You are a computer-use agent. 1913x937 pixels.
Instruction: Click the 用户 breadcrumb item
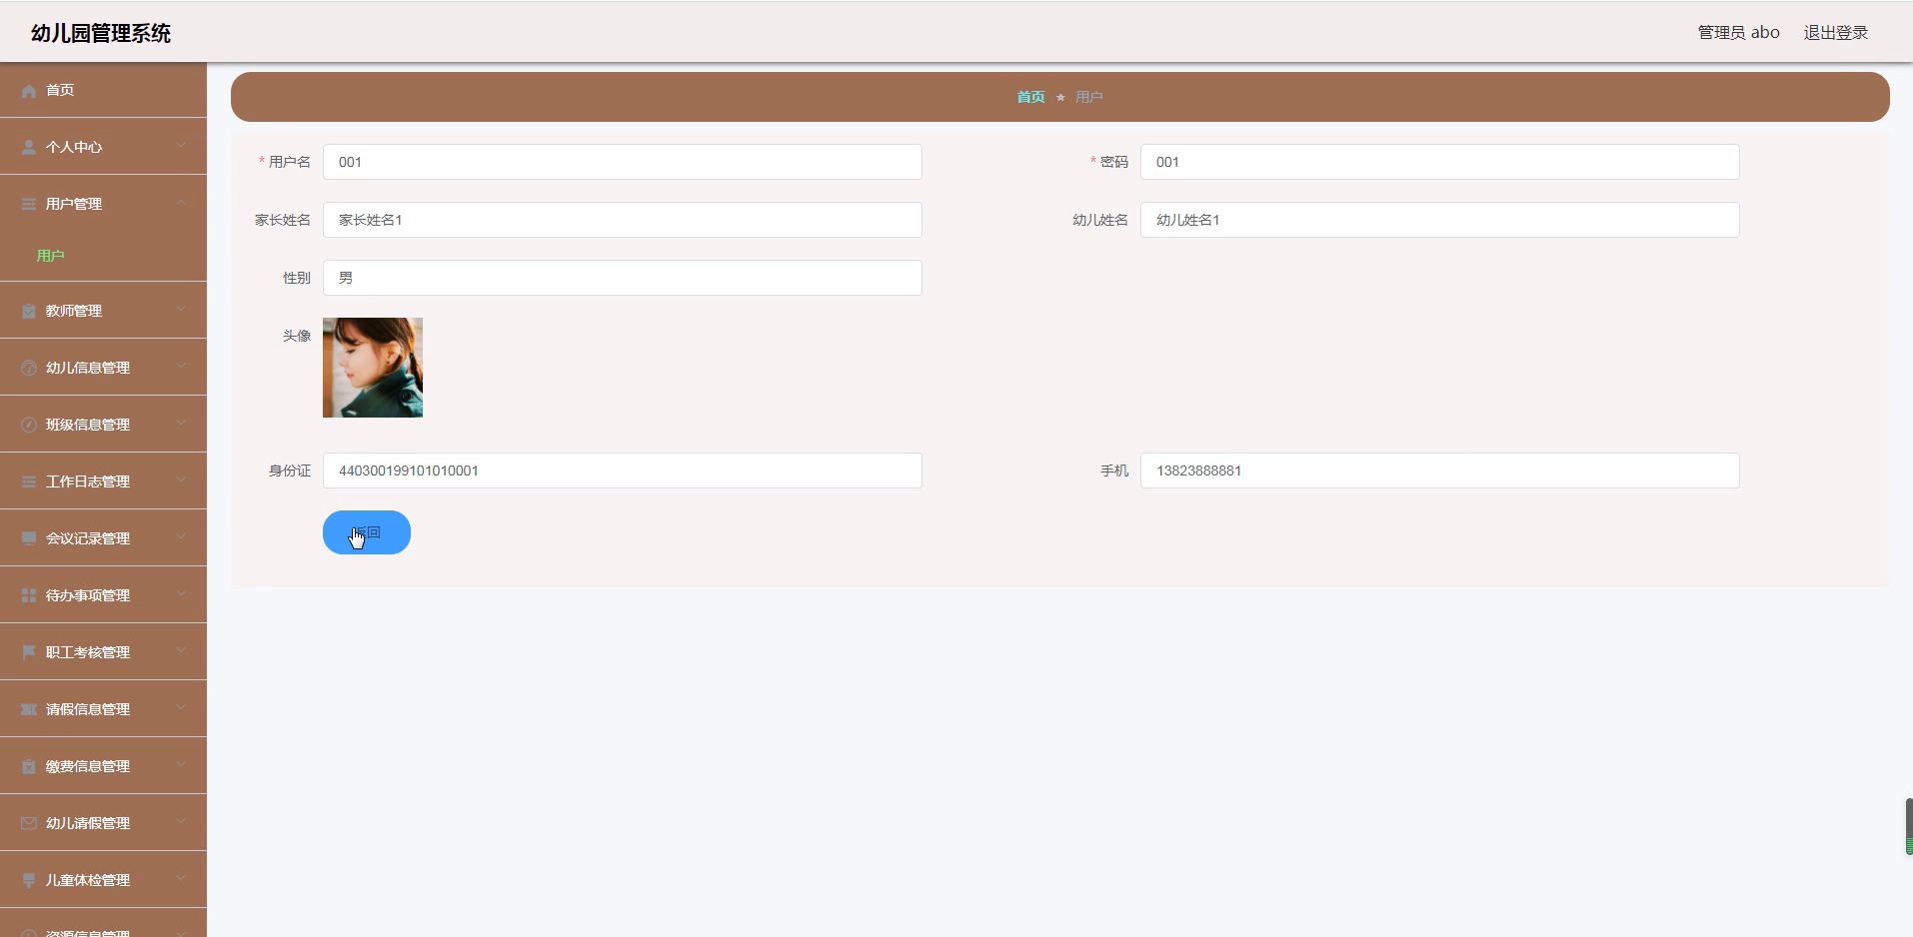point(1088,97)
